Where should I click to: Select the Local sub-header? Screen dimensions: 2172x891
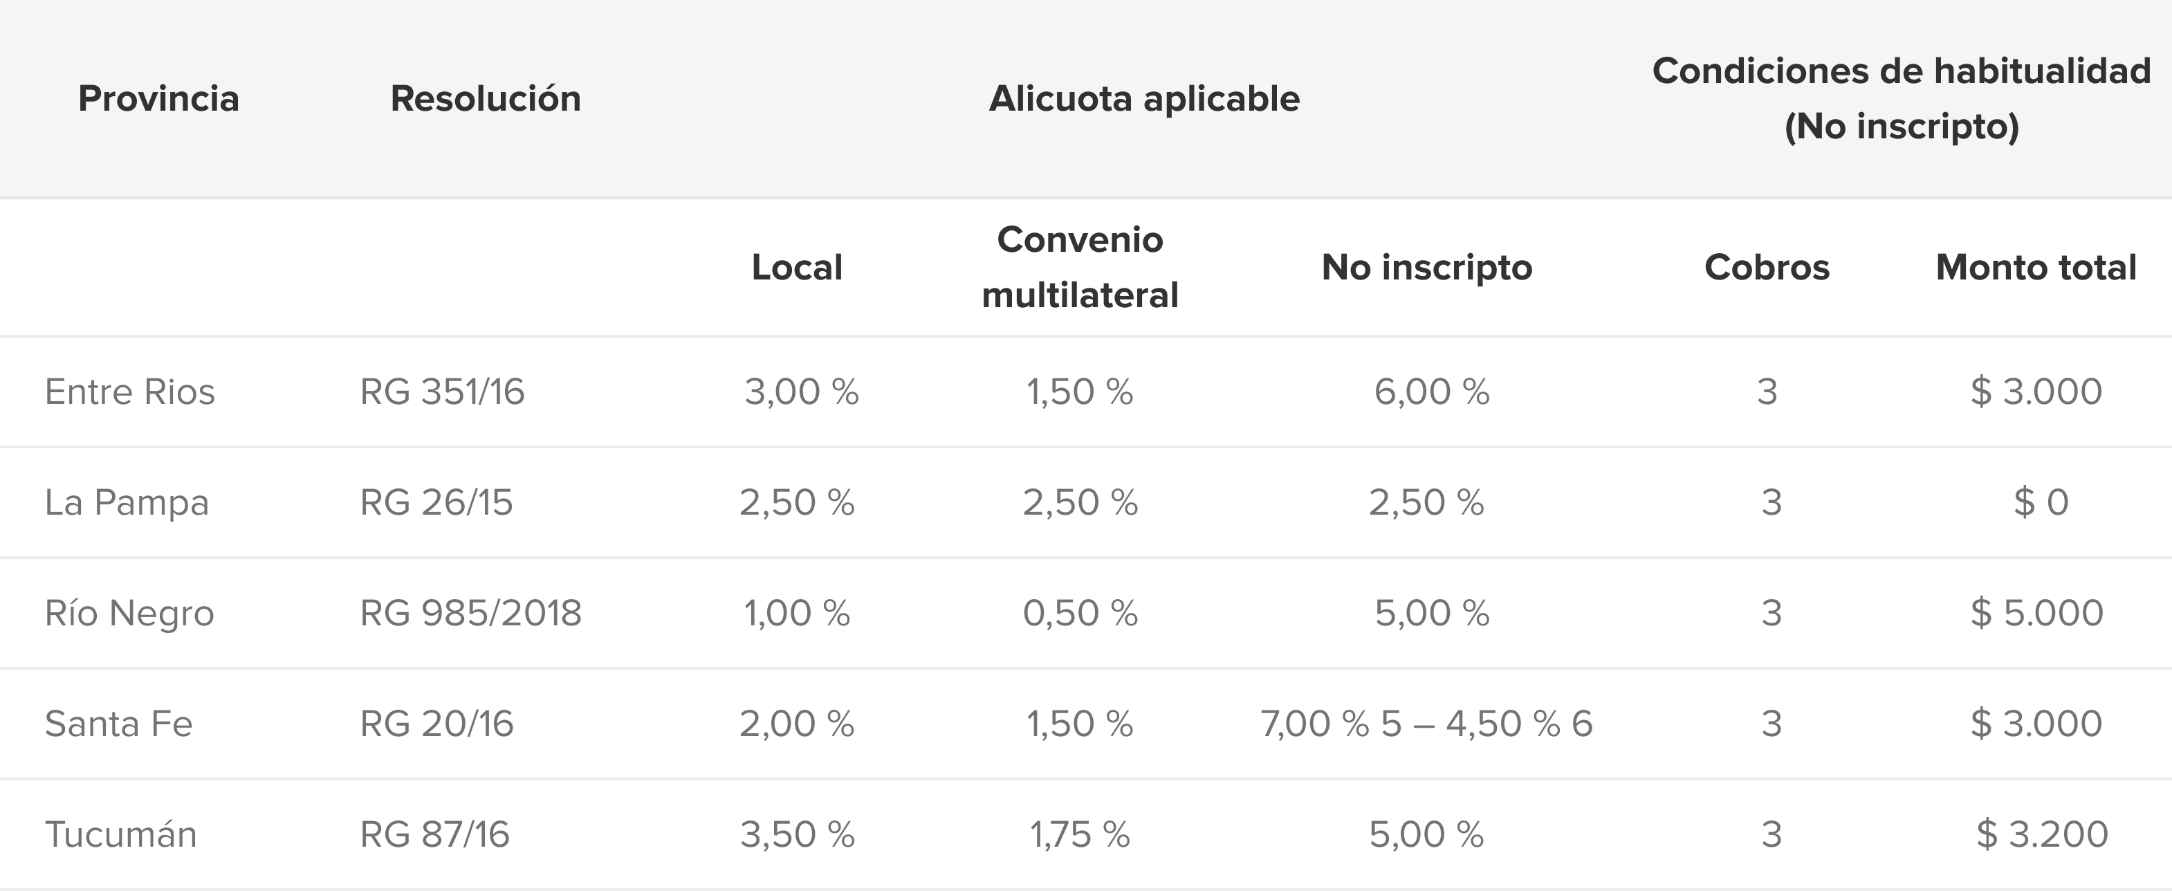point(797,267)
